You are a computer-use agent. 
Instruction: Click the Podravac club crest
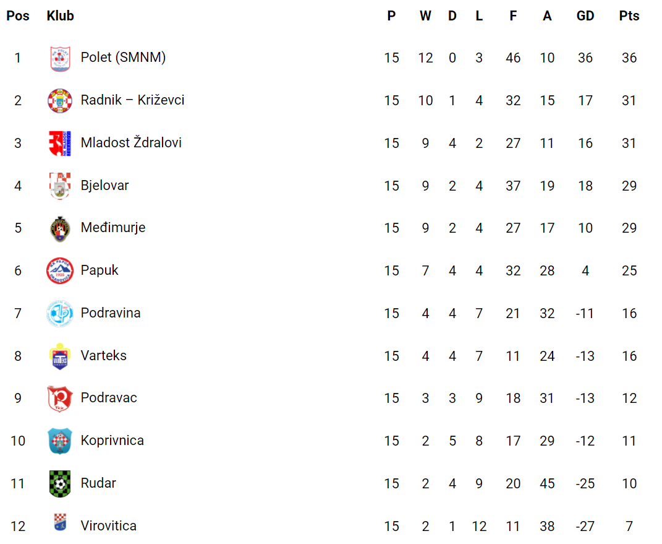coord(60,399)
